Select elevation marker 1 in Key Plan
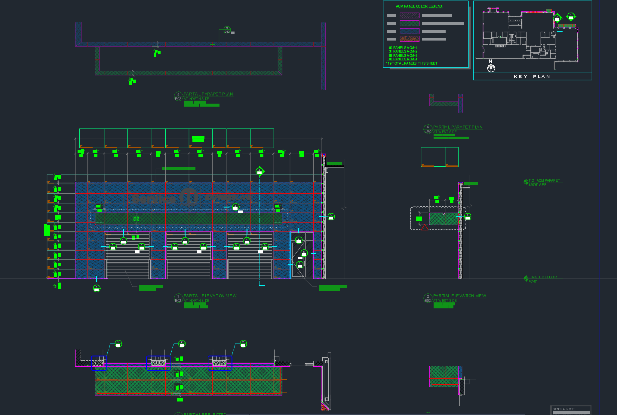The image size is (617, 415). pyautogui.click(x=571, y=16)
